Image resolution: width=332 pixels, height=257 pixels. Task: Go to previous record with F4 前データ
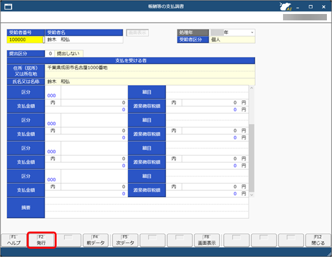(x=95, y=240)
